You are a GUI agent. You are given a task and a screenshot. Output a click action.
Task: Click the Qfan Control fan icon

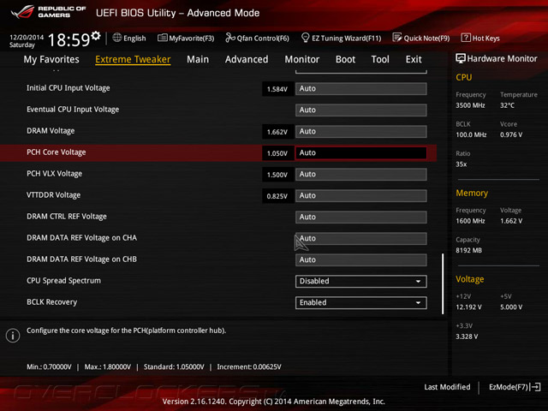coord(230,38)
